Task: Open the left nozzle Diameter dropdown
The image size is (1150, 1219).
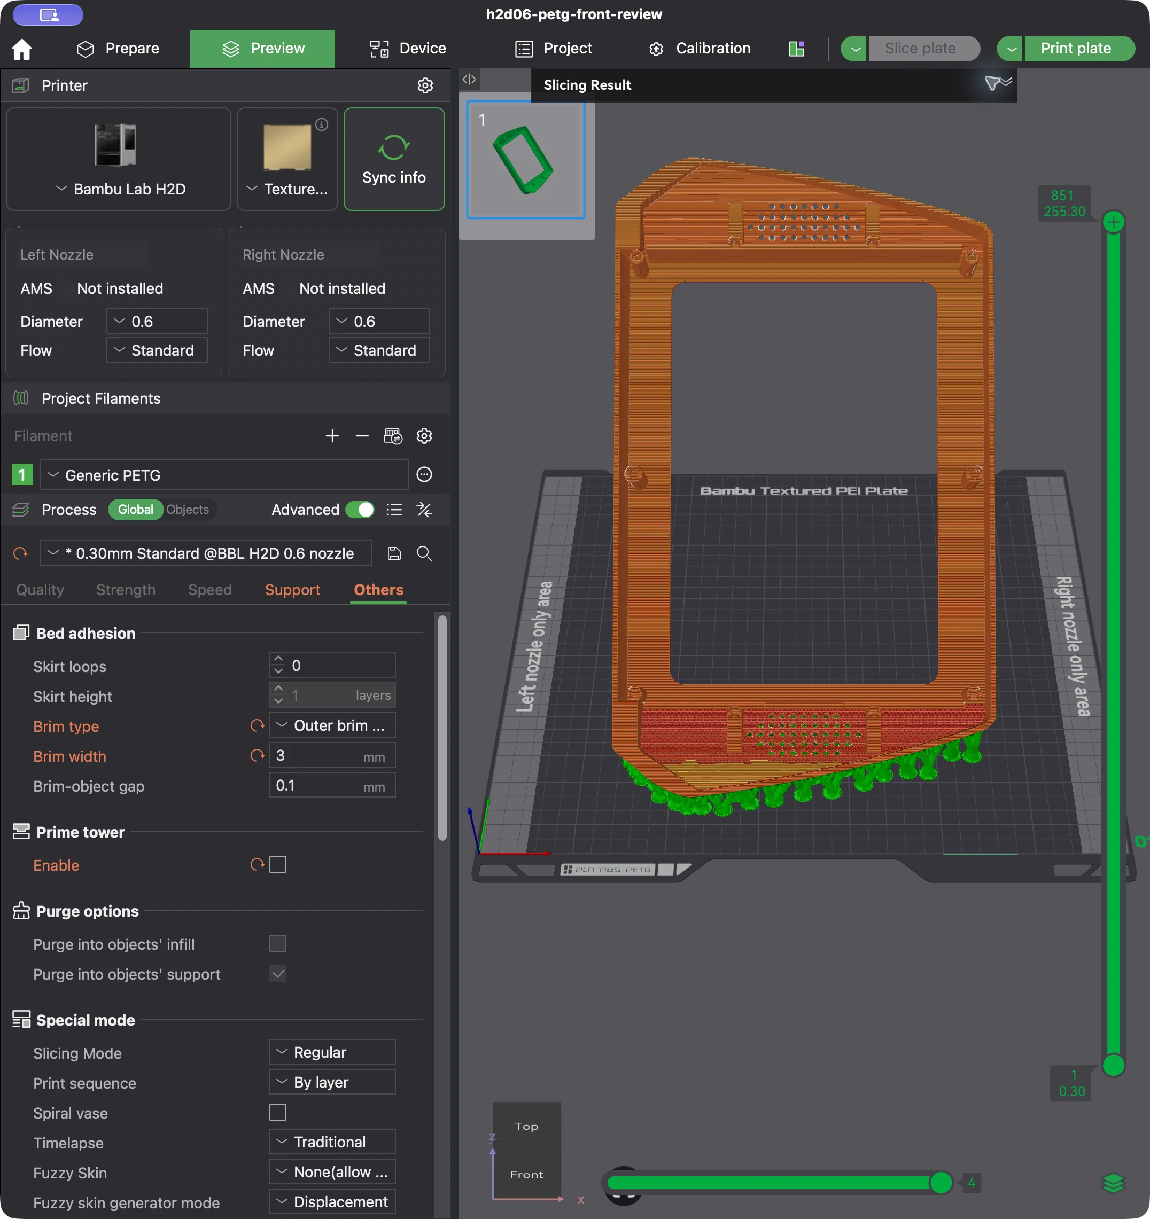Action: coord(157,321)
